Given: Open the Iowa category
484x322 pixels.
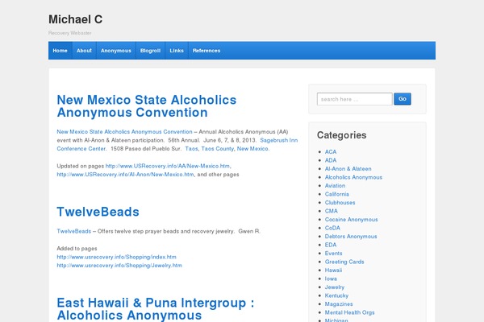Looking at the screenshot, I should [x=331, y=279].
